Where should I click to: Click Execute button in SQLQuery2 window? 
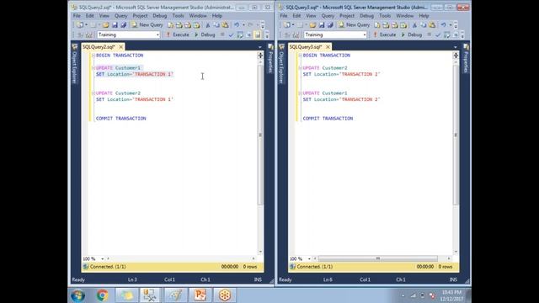pyautogui.click(x=178, y=35)
